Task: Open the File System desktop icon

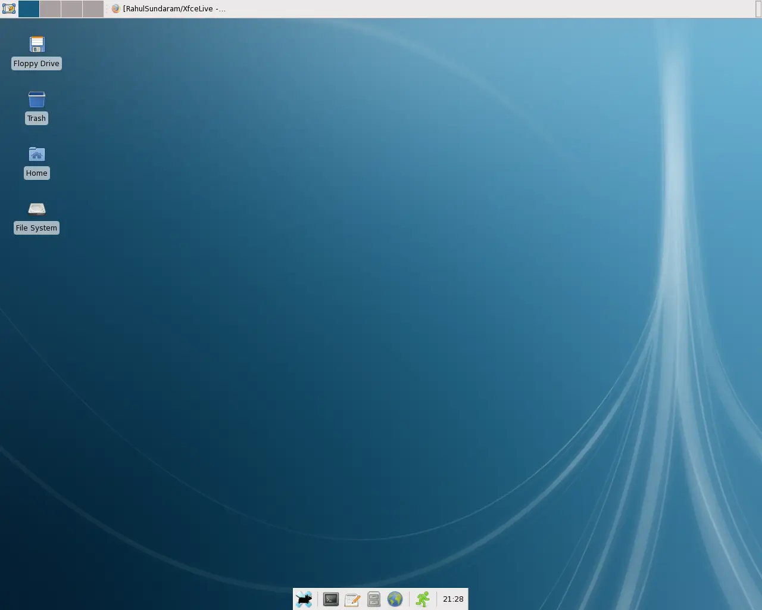Action: [36, 209]
